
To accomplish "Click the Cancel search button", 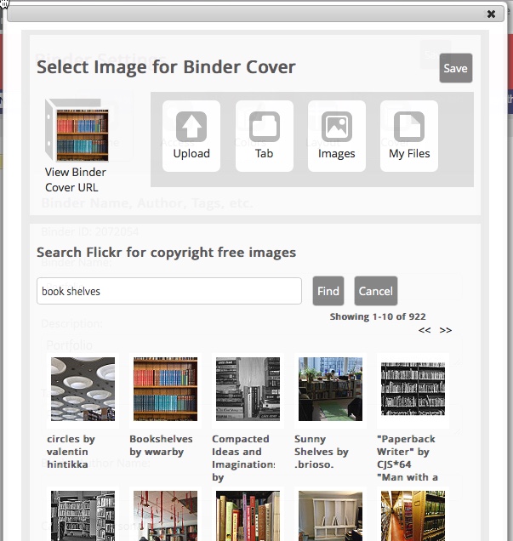I will (376, 291).
